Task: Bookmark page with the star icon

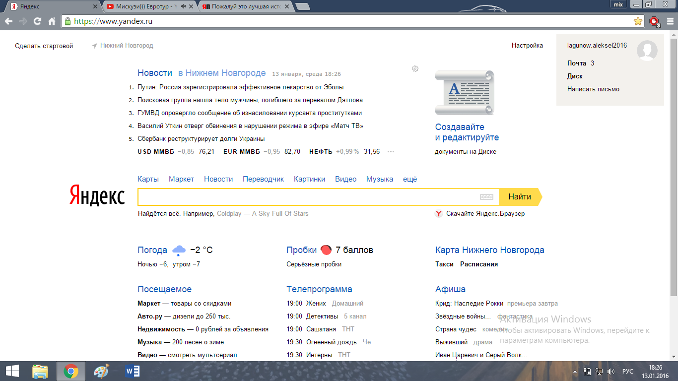Action: (638, 21)
